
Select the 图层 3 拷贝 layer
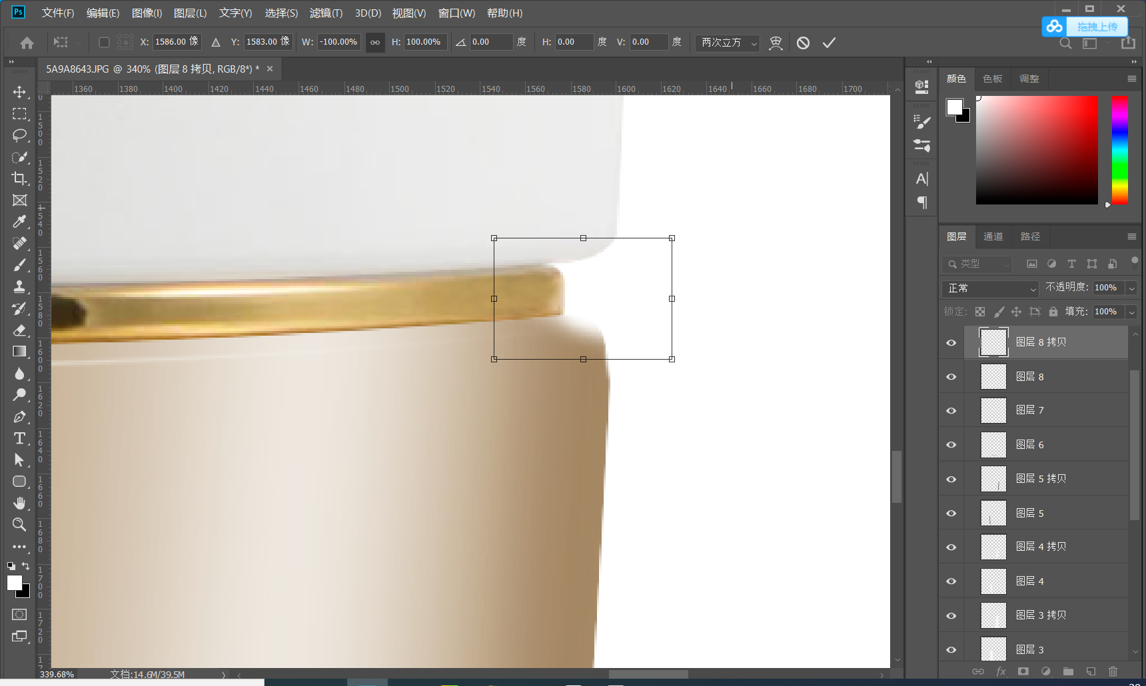coord(1045,615)
